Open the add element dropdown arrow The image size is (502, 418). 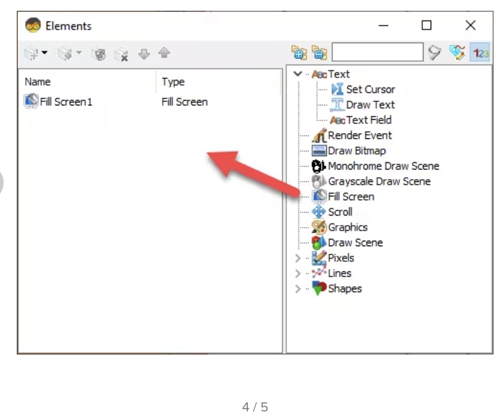click(44, 54)
